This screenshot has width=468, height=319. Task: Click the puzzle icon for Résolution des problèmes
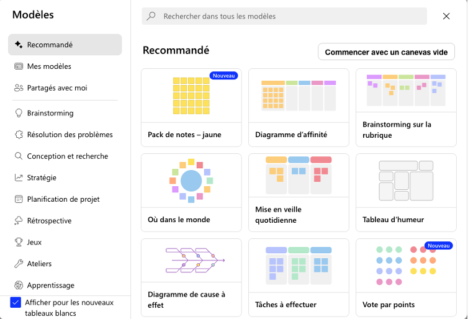tap(19, 135)
